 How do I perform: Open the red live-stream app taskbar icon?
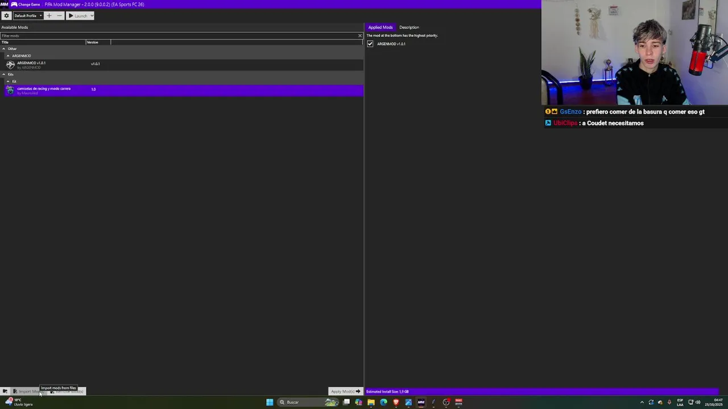coord(458,402)
